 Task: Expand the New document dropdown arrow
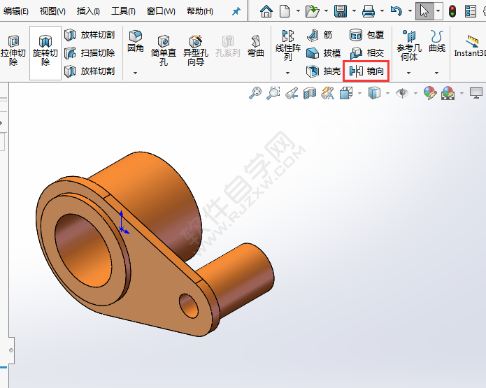pos(298,11)
